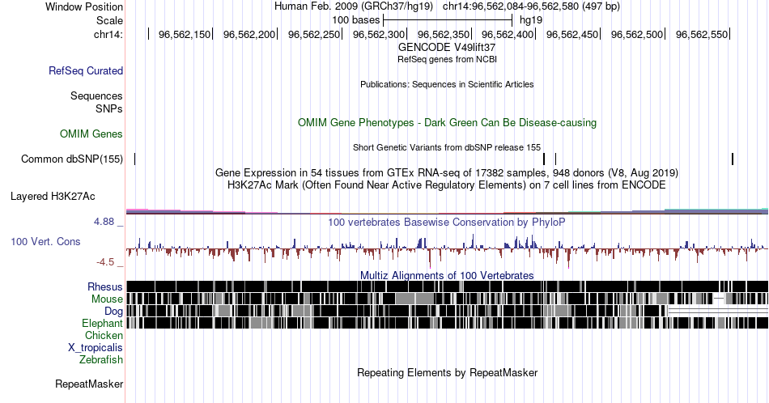Click the Rhesus alignment bar

pyautogui.click(x=447, y=286)
